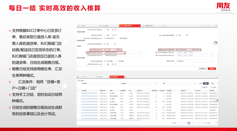Choose 可用量 for 库存分配依据
Viewport: 237px width, 131px height.
point(116,61)
